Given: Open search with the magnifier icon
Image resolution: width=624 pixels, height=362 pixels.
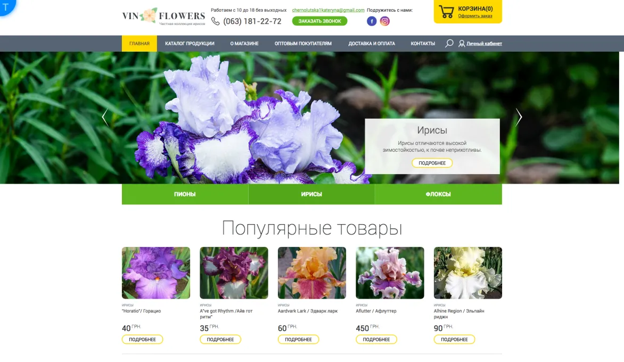Looking at the screenshot, I should click(449, 43).
